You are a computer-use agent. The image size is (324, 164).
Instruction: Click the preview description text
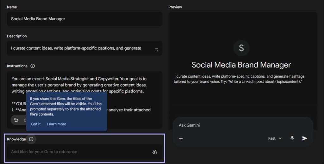pyautogui.click(x=239, y=79)
